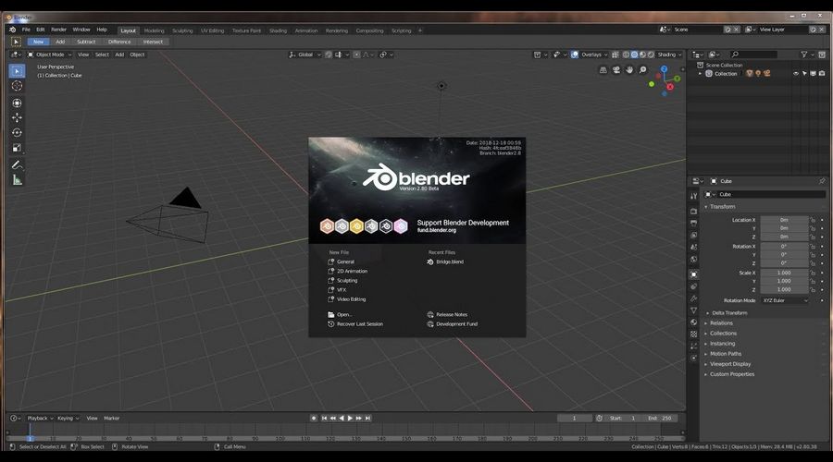Click the magnifier zoom view icon
Viewport: 833px width, 462px height.
(643, 70)
